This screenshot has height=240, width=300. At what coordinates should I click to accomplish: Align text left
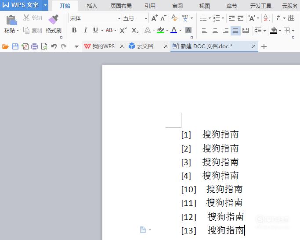205,31
